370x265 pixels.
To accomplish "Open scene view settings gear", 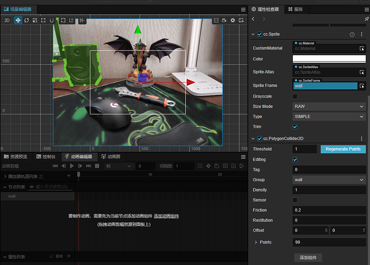I will click(233, 20).
